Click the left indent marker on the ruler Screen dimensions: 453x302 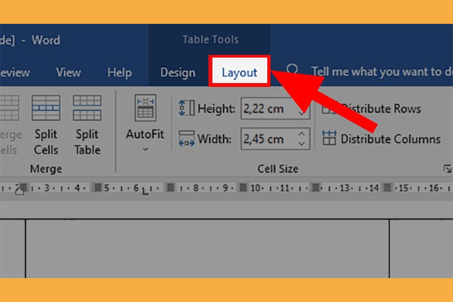click(19, 190)
